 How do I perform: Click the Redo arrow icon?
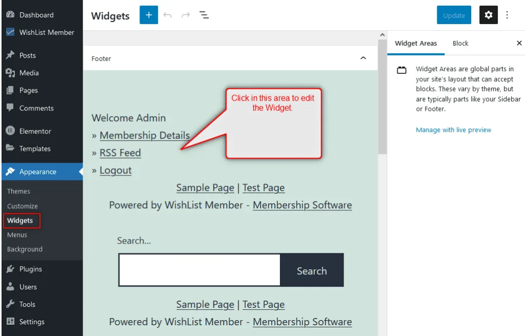[185, 15]
